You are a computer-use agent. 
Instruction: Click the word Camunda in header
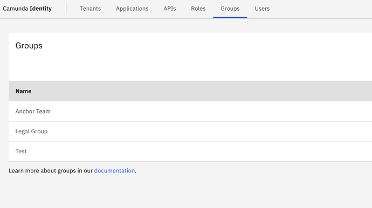click(x=16, y=9)
